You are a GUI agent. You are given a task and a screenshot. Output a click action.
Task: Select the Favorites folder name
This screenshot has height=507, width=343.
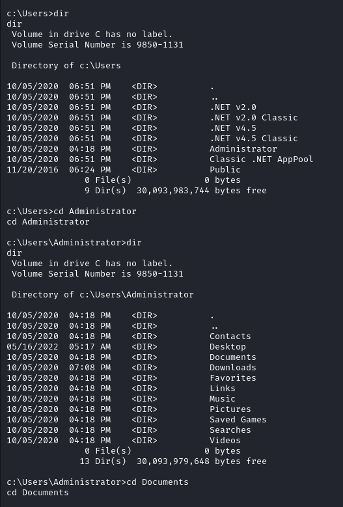[x=233, y=377]
